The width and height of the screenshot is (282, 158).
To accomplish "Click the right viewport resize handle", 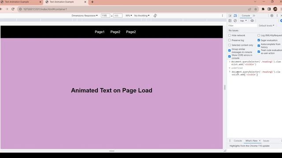I will click(x=225, y=87).
